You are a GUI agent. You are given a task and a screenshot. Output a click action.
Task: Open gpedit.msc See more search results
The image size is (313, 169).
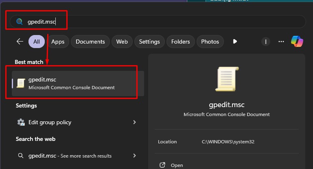click(x=77, y=156)
